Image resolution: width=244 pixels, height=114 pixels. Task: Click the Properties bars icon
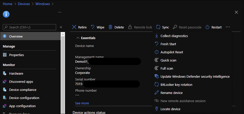click(x=5, y=55)
